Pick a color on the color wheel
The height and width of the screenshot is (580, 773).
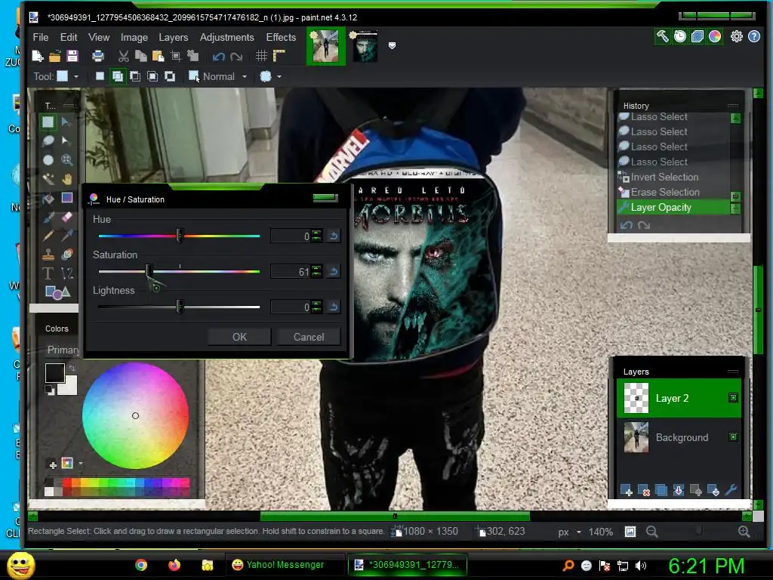(135, 416)
